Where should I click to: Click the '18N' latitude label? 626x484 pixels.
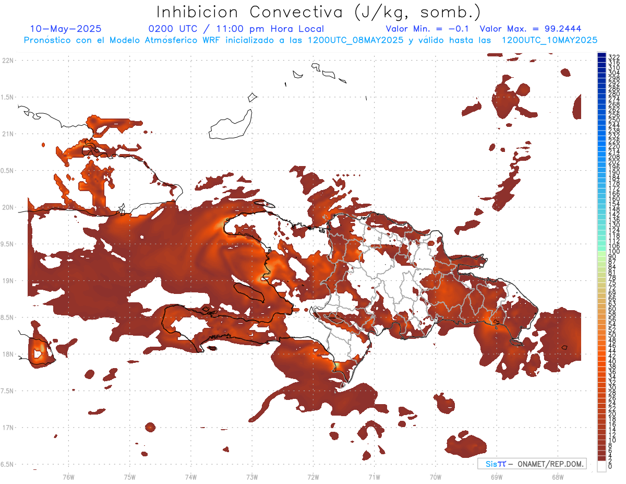pos(8,355)
